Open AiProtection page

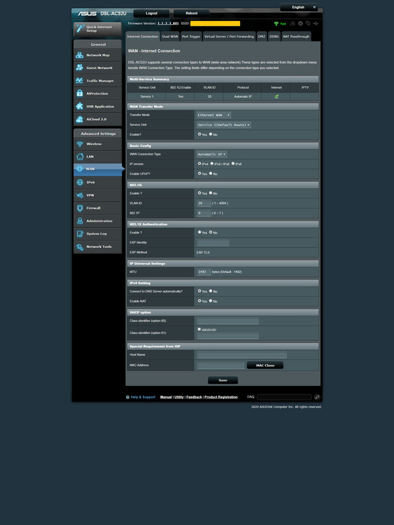pyautogui.click(x=97, y=93)
